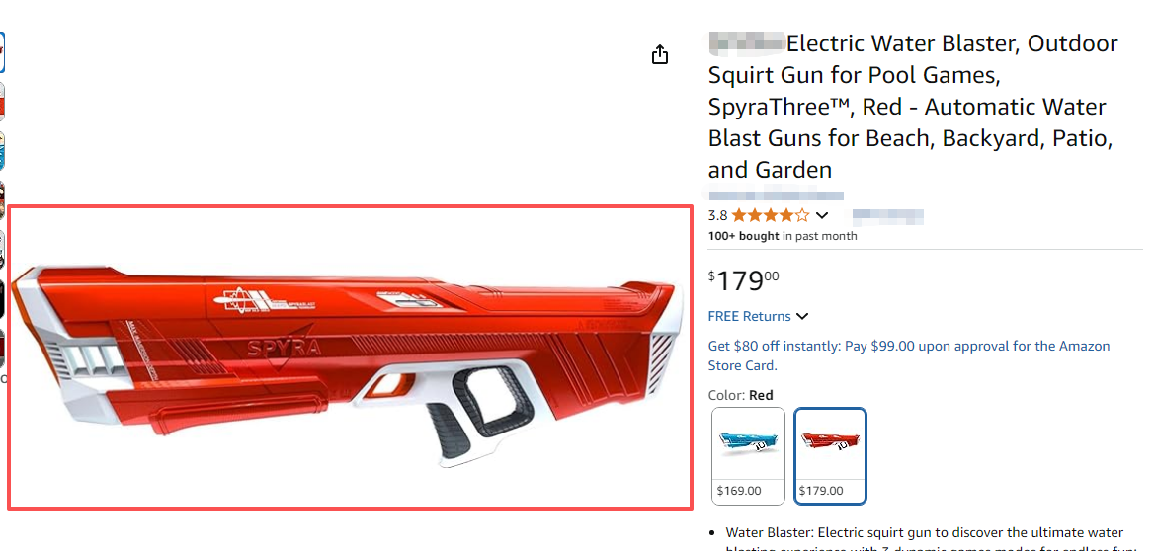Viewport: 1155px width, 551px height.
Task: Click the Electric Water Blaster product title
Action: (913, 106)
